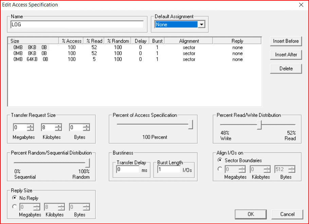Enable the custom reply size radio button
Screen dimensions: 309x224
[15, 206]
